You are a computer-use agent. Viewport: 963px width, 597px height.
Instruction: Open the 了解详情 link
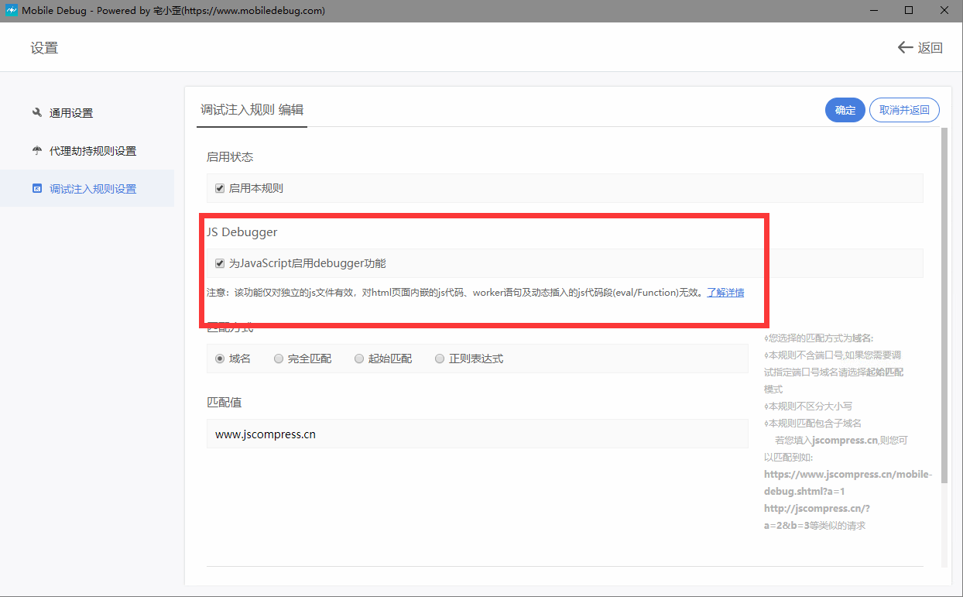point(725,293)
